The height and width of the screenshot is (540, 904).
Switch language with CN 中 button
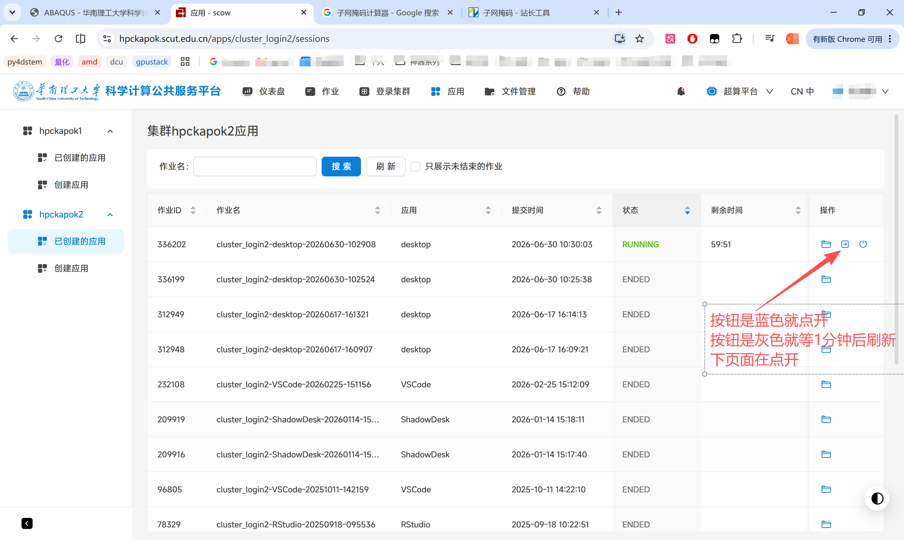point(802,91)
